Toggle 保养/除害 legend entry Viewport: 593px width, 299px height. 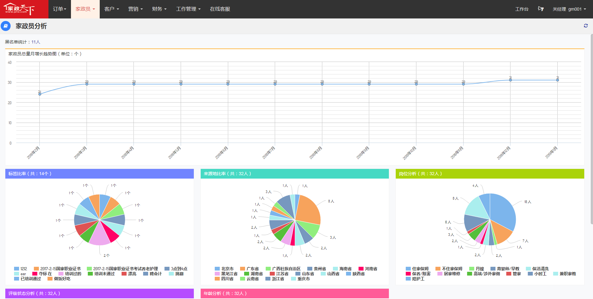418,274
